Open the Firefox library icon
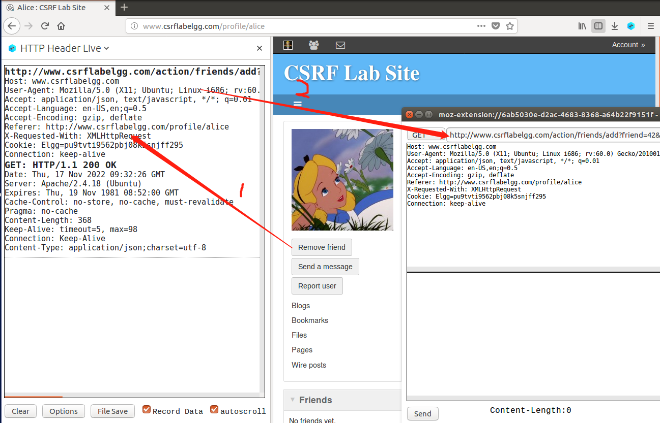 point(582,25)
